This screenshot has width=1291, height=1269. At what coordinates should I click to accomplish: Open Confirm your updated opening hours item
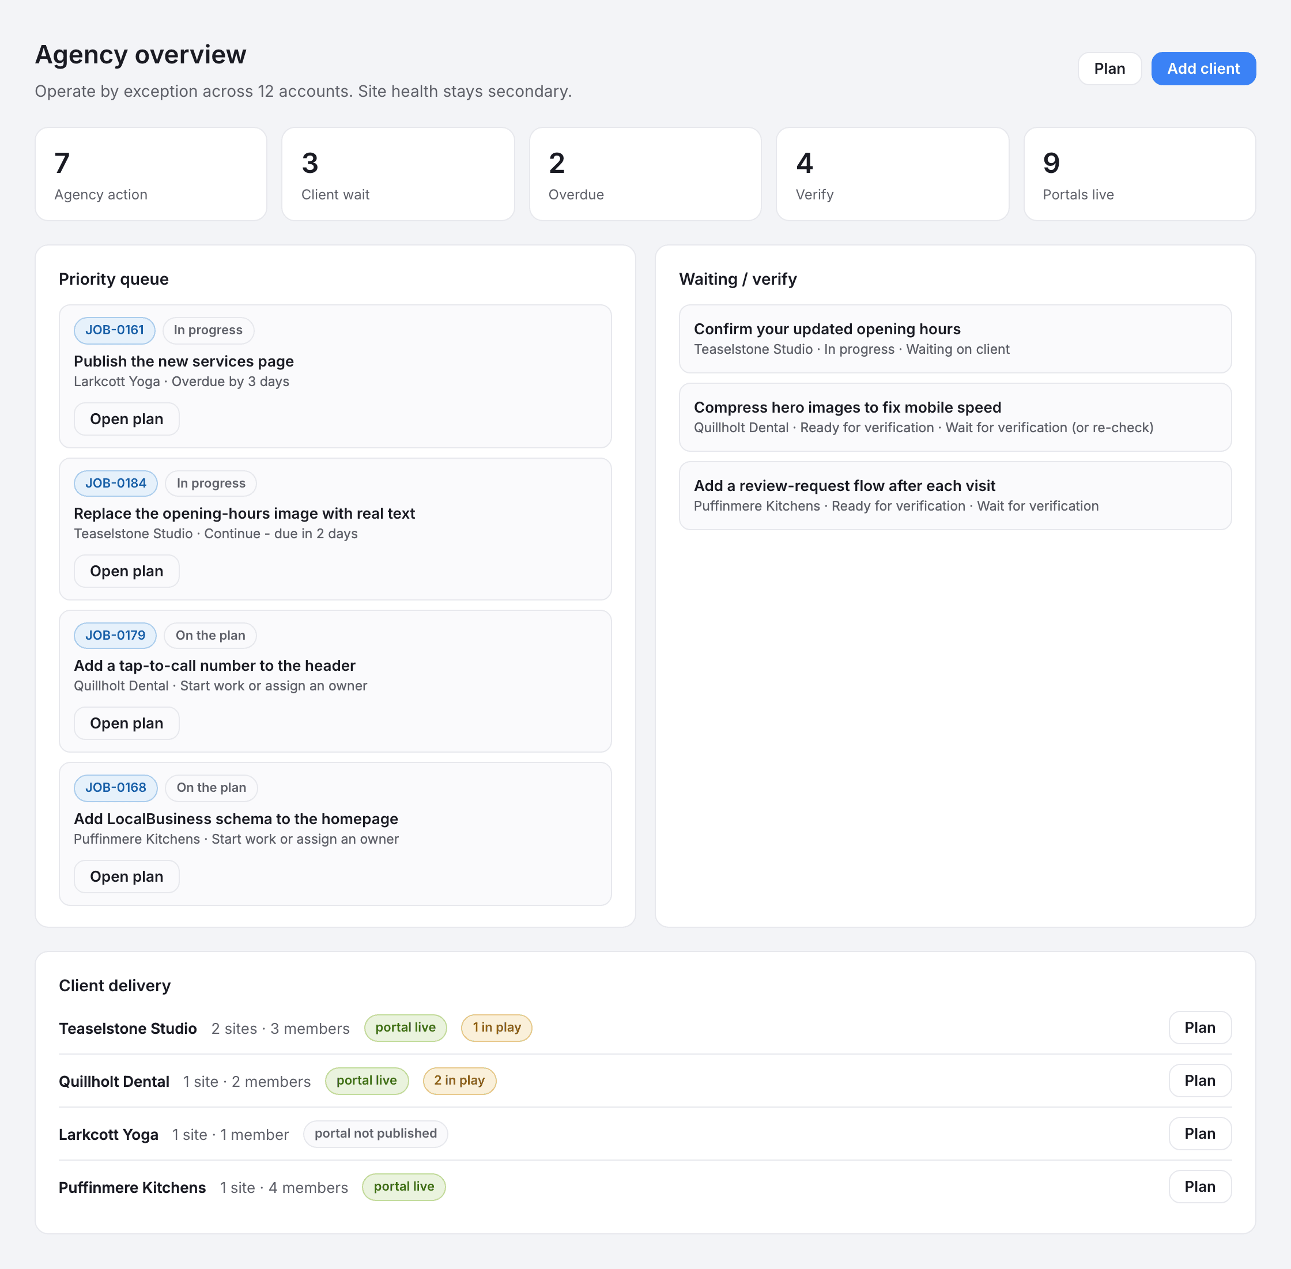click(x=955, y=339)
